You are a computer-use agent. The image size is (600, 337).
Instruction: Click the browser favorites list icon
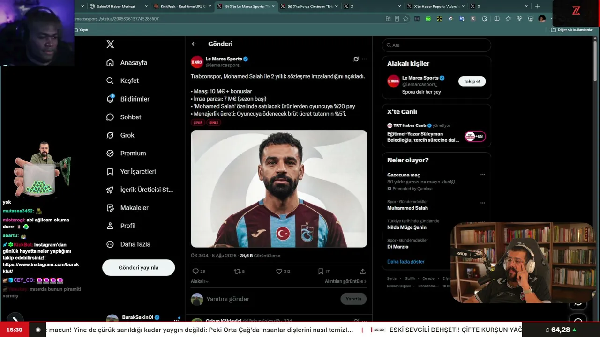point(508,19)
